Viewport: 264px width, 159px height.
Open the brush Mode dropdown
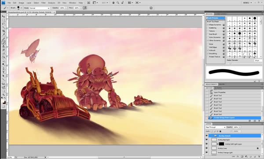click(x=40, y=8)
